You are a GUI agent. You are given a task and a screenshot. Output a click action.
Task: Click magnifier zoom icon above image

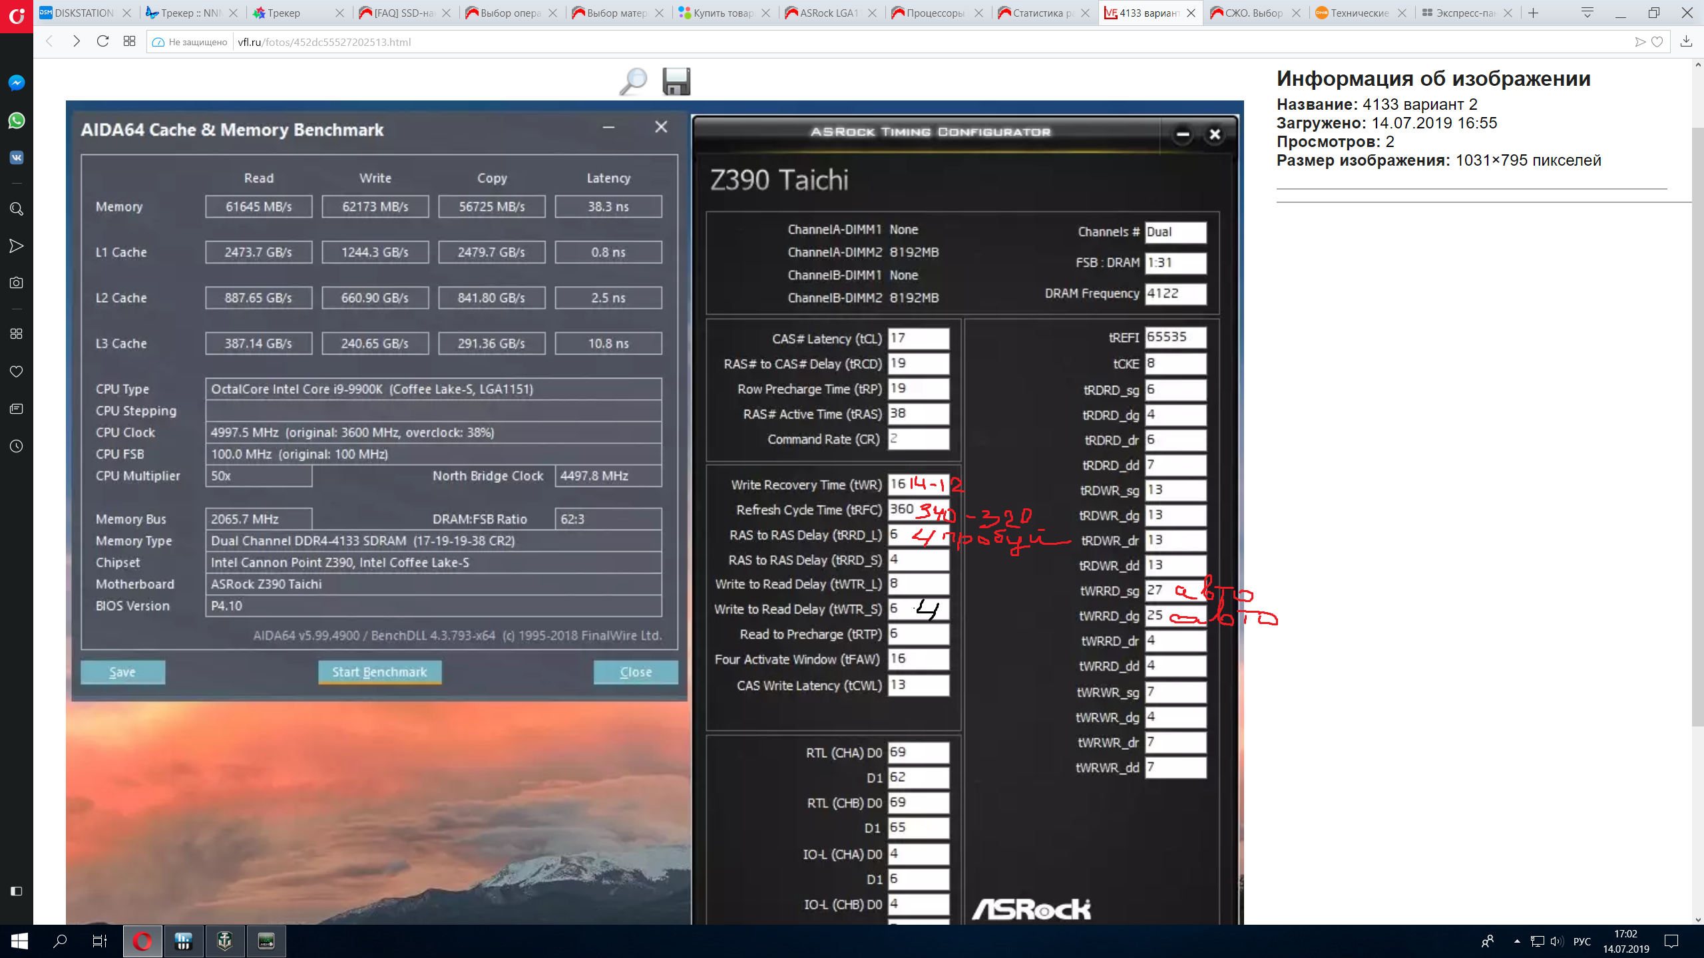pyautogui.click(x=632, y=81)
